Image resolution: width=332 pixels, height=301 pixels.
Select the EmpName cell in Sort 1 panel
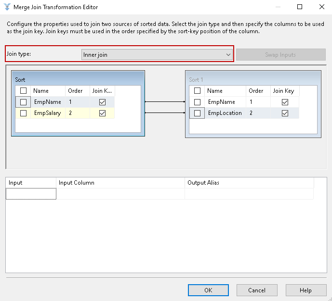click(226, 102)
